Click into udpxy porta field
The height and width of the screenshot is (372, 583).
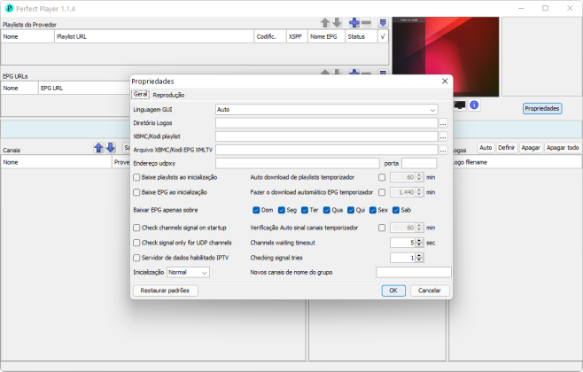coord(419,163)
